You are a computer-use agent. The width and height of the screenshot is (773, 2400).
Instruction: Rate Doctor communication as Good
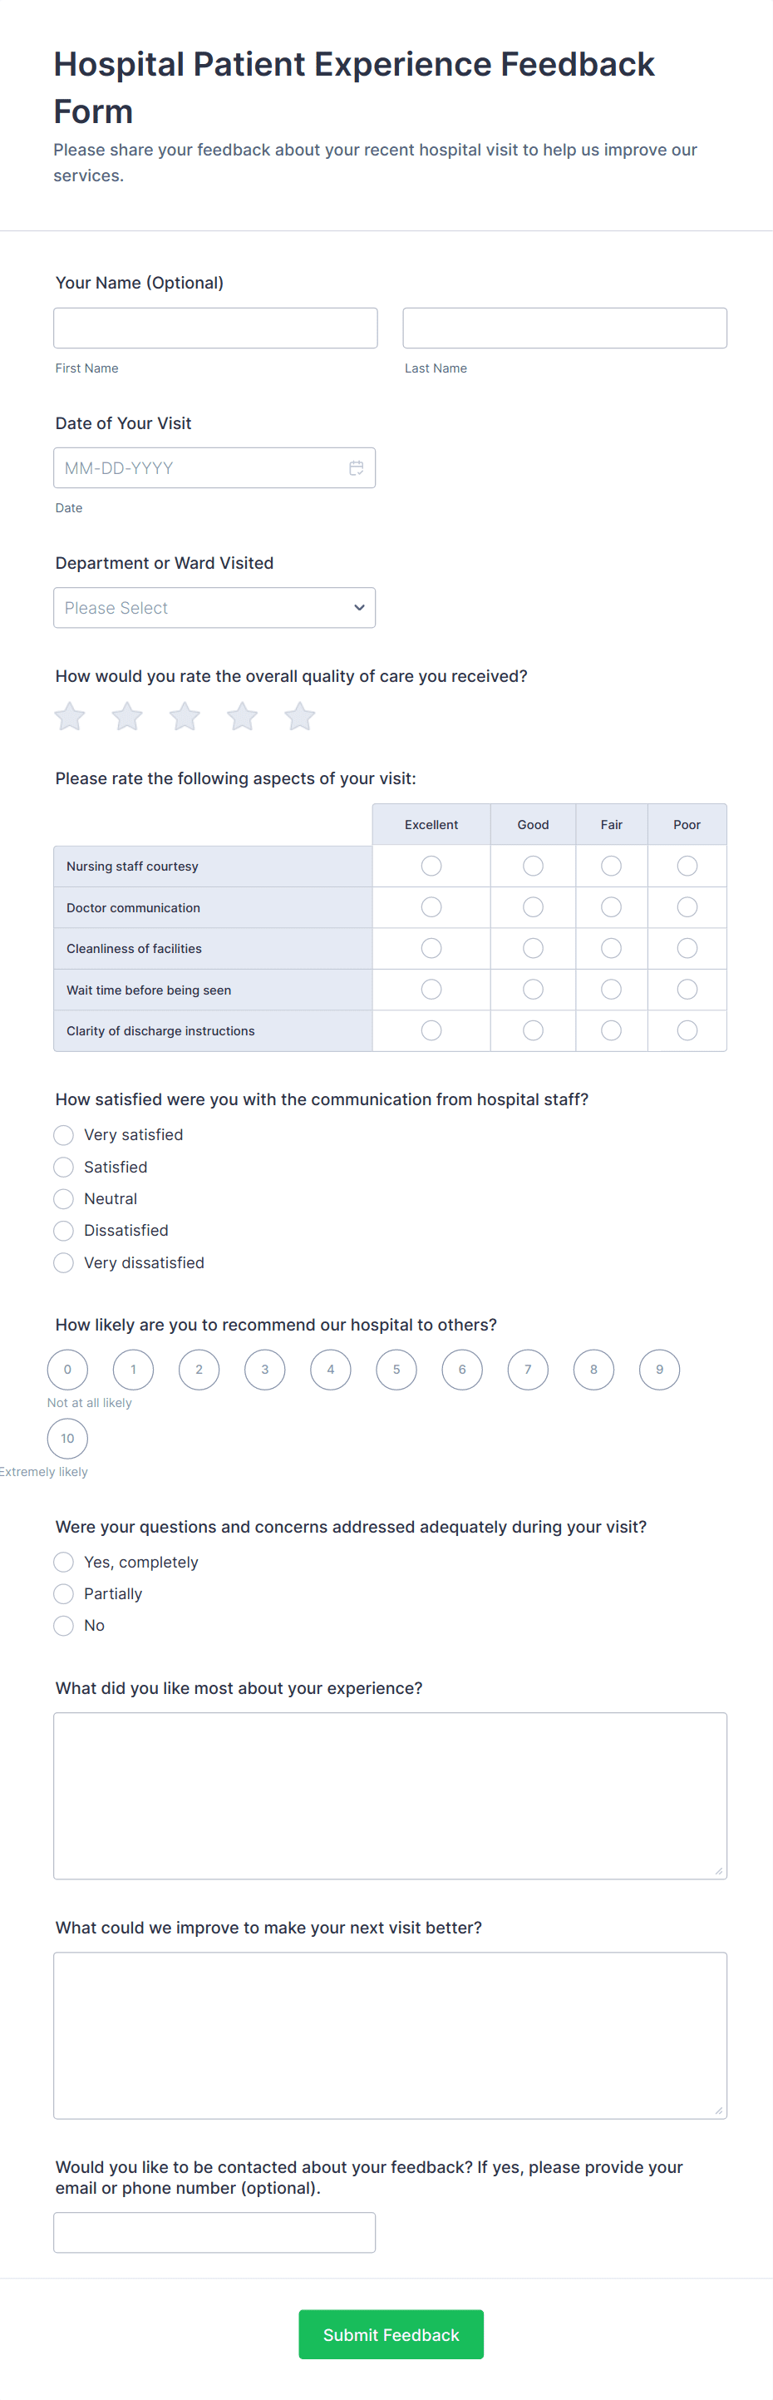533,907
